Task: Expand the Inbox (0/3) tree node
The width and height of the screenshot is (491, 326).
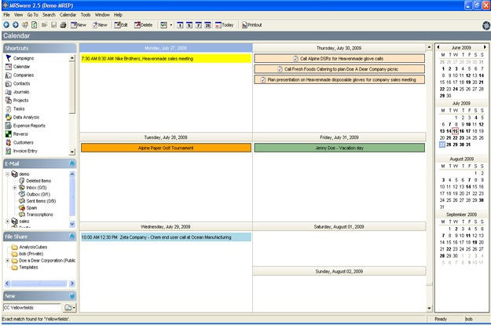Action: (x=14, y=188)
